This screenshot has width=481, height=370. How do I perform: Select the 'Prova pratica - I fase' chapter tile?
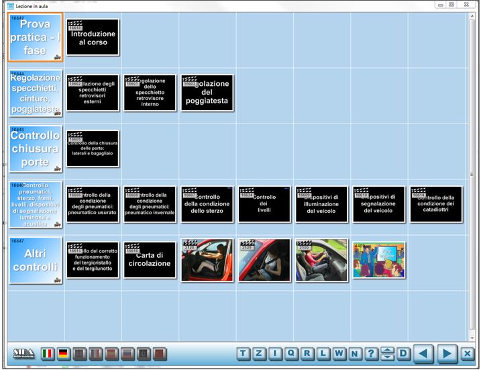pyautogui.click(x=36, y=38)
